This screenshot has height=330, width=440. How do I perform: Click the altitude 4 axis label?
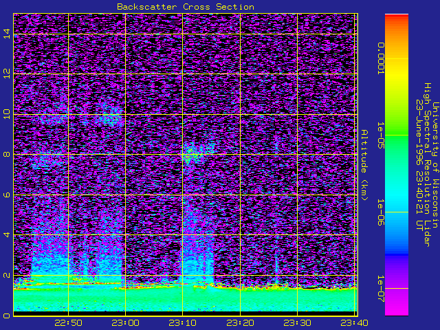pyautogui.click(x=7, y=234)
